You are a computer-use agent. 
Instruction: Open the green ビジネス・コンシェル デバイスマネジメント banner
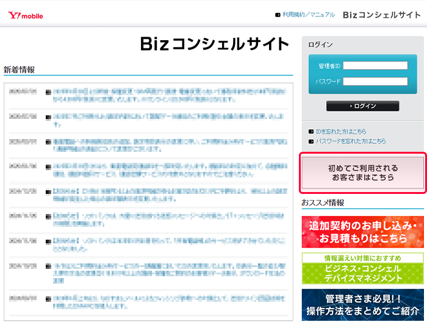click(363, 268)
